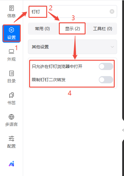The width and height of the screenshot is (124, 176).
Task: Expand the 其他设置 dropdown chevron
Action: (112, 47)
